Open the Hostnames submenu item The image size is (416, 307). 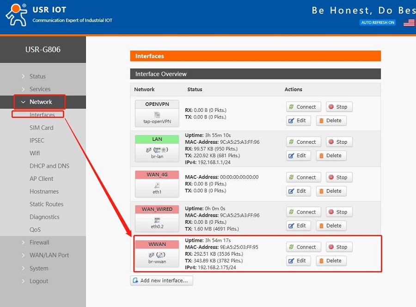(x=44, y=191)
